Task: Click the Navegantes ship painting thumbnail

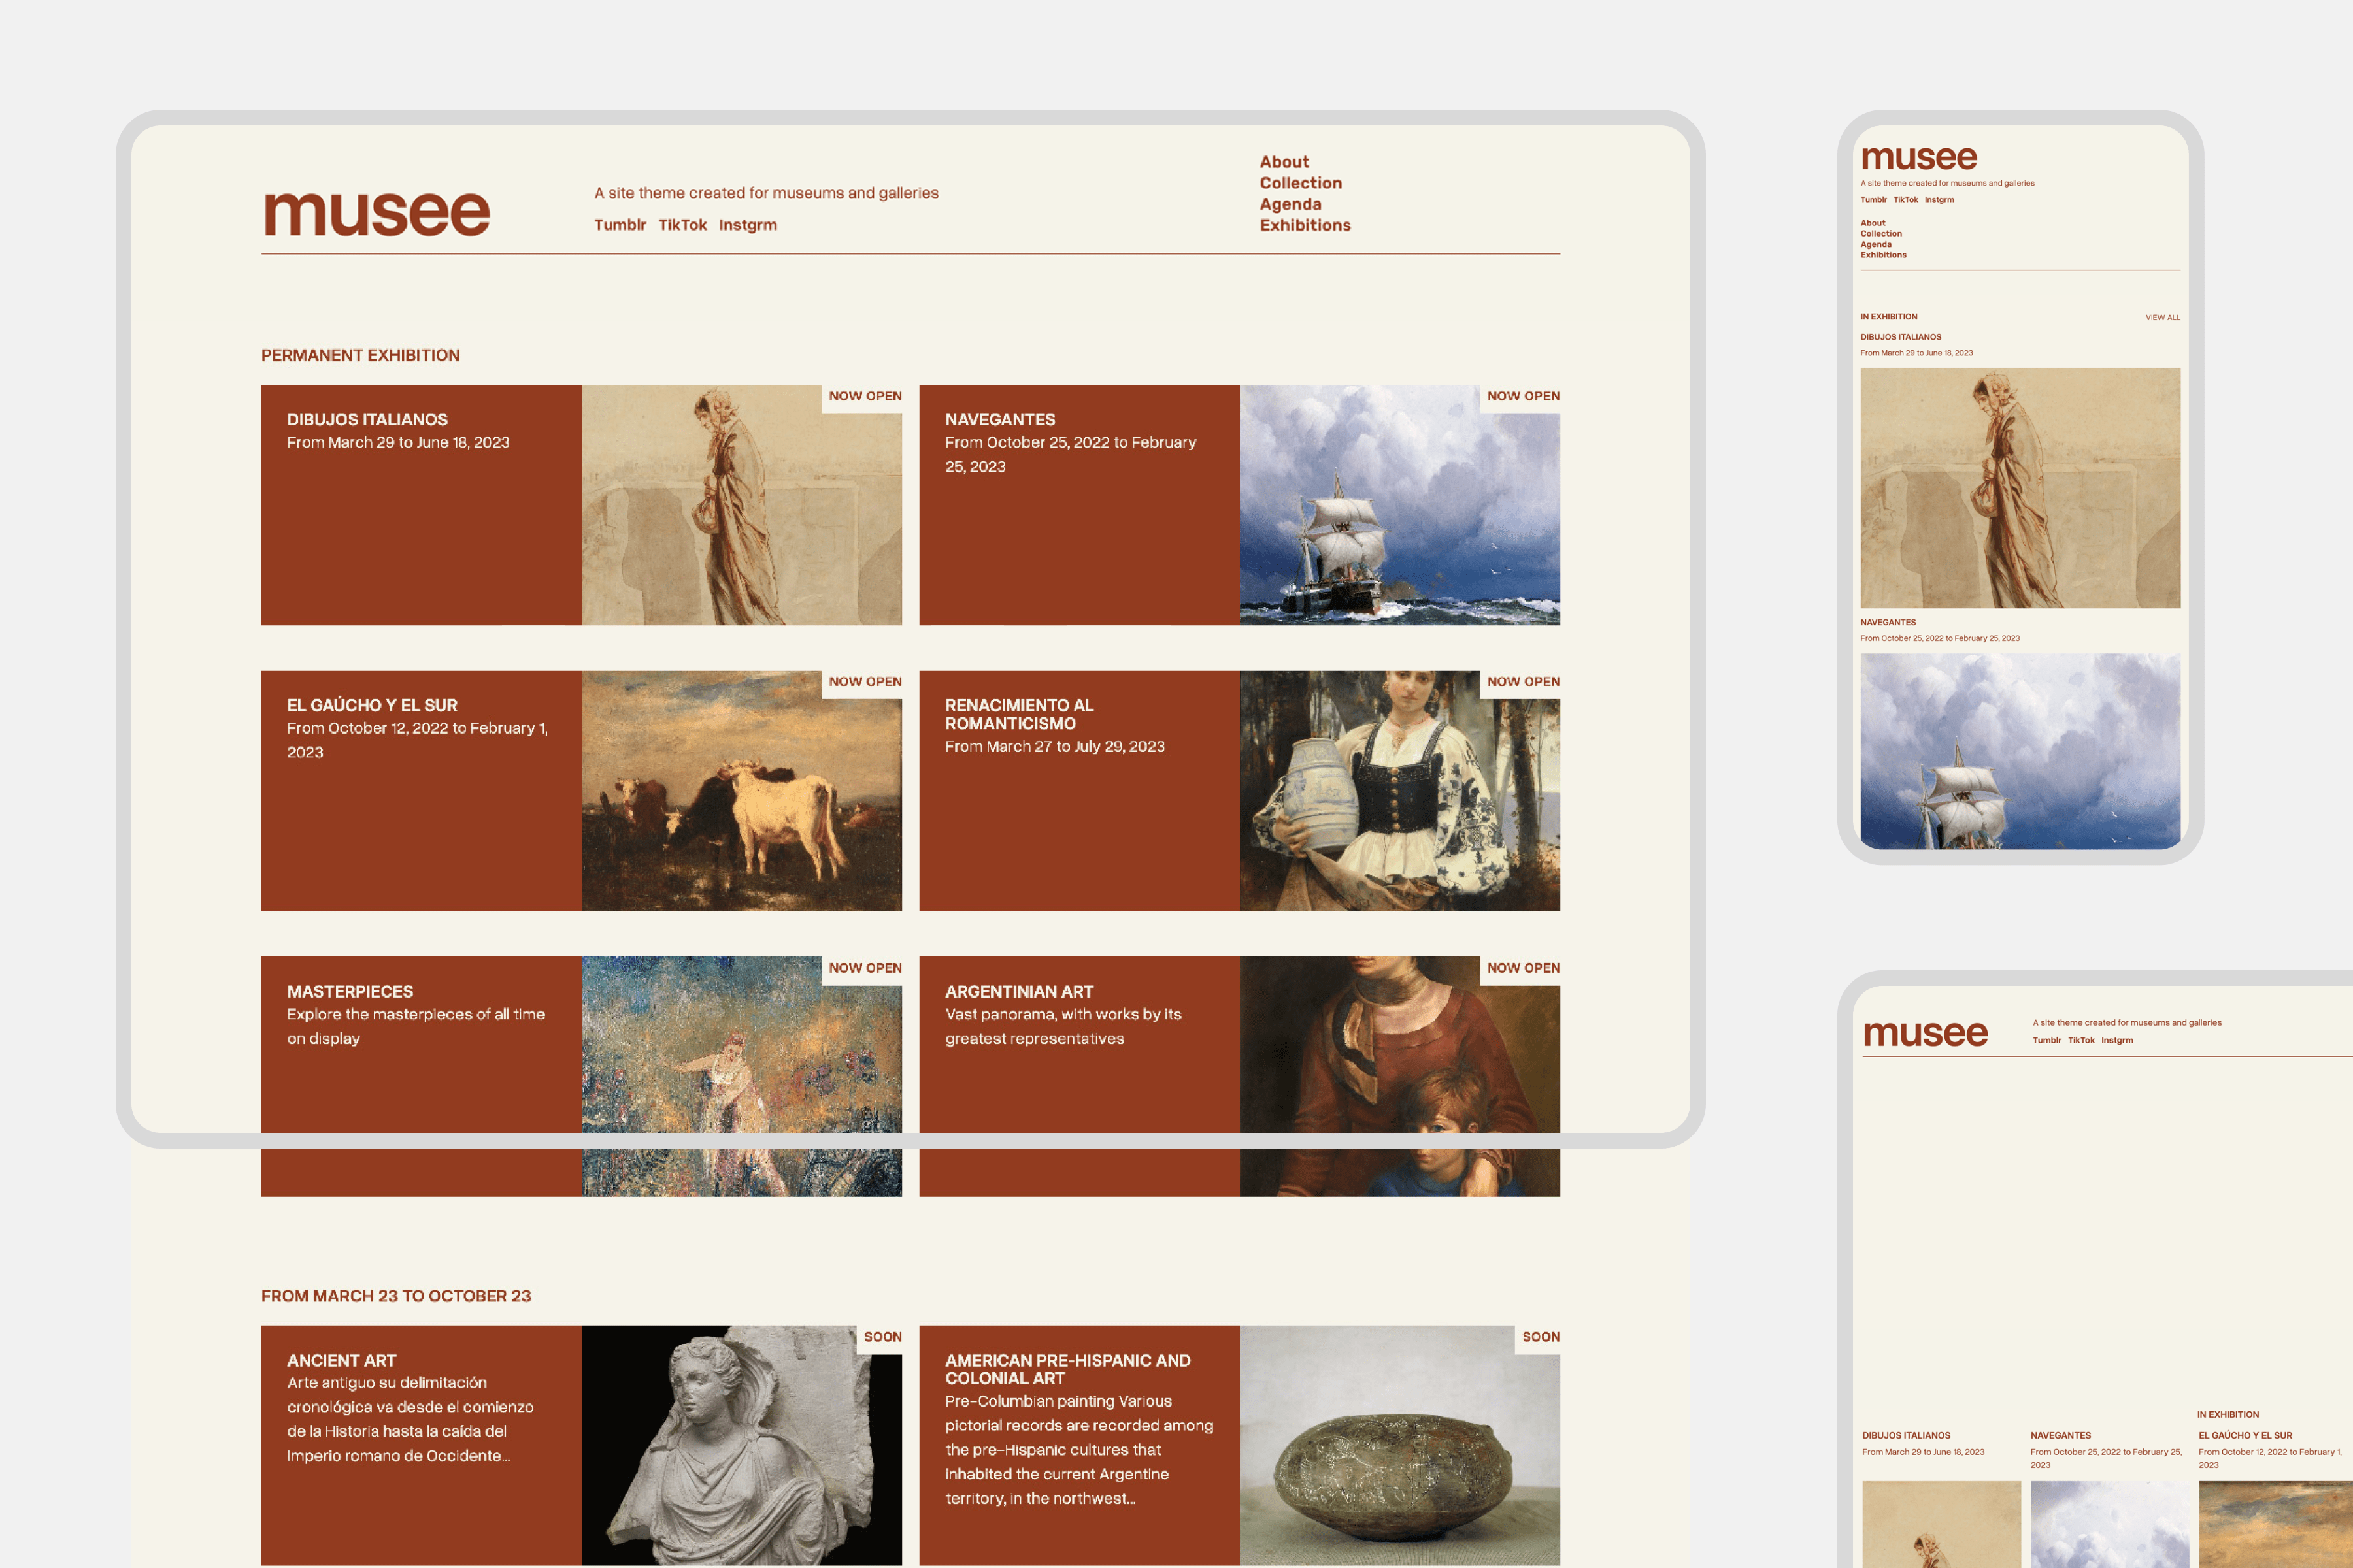Action: [x=1399, y=505]
